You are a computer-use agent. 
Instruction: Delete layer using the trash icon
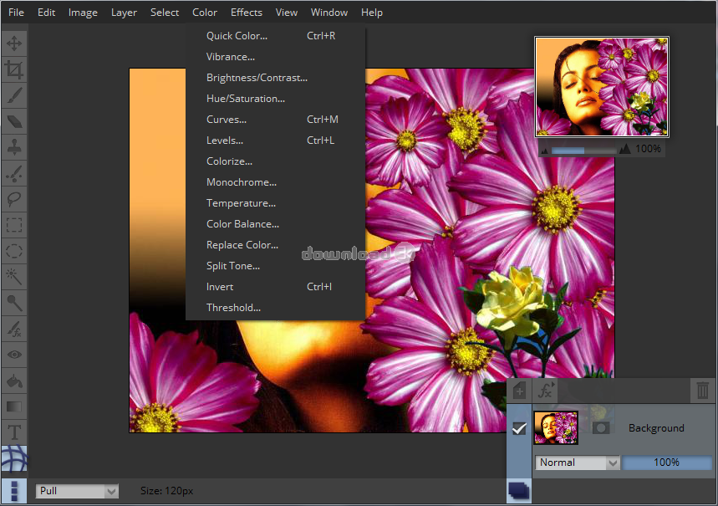702,391
